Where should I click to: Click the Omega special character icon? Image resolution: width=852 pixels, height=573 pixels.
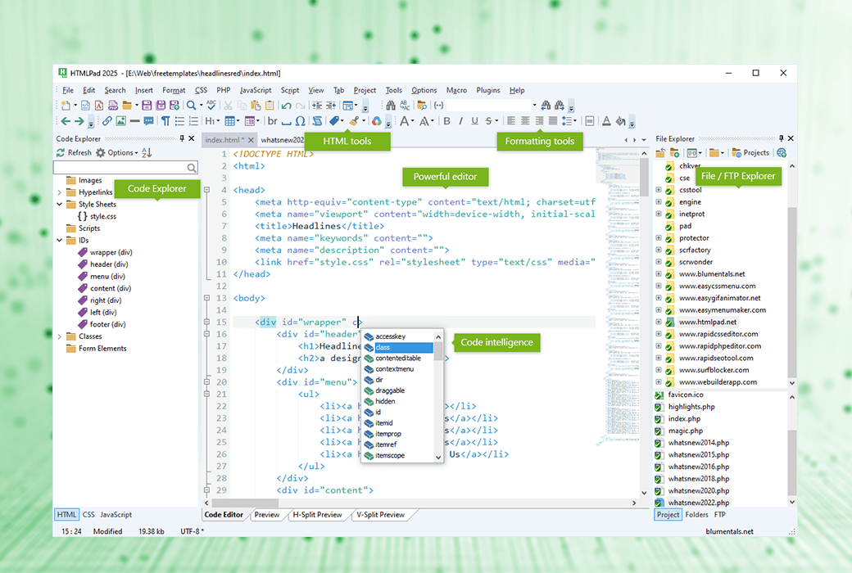300,121
